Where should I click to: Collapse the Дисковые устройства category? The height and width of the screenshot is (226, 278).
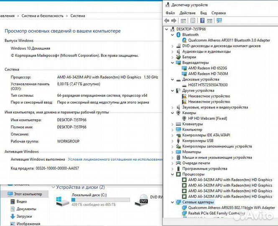tap(172, 80)
